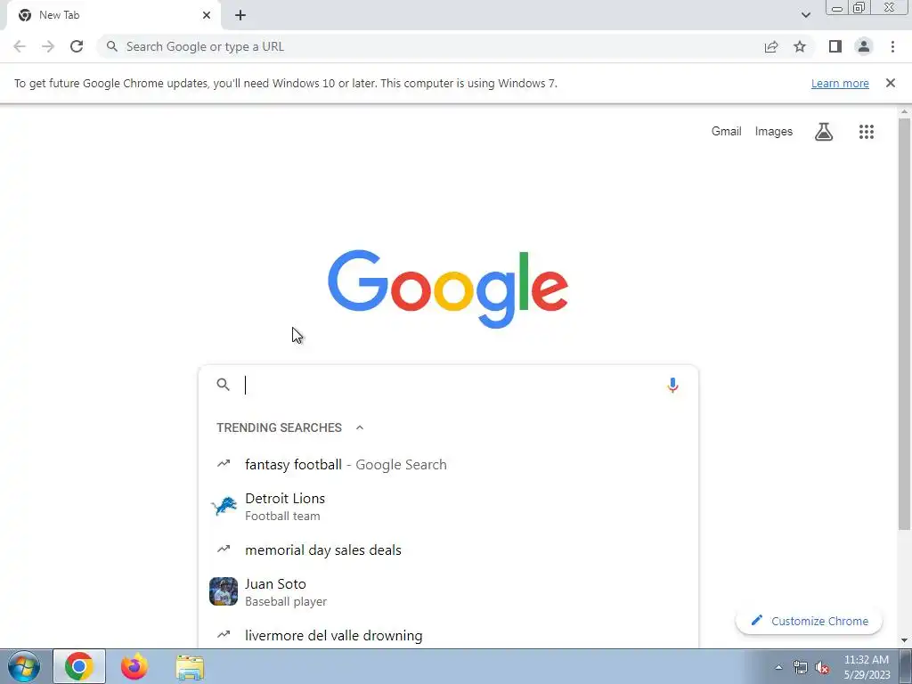The image size is (912, 684).
Task: Open Chrome's three-dot menu
Action: point(892,46)
